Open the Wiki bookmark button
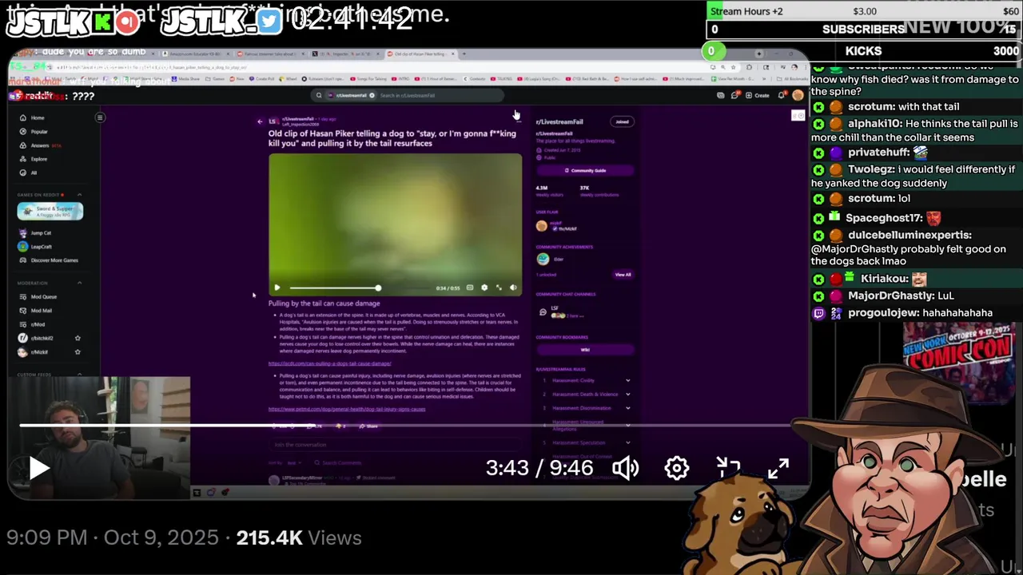The width and height of the screenshot is (1023, 575). [585, 350]
